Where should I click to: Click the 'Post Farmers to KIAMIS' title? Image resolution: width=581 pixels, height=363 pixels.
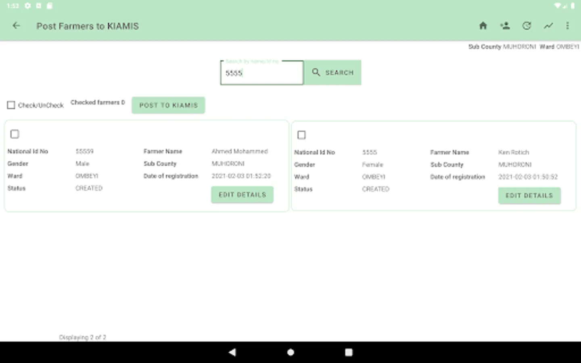(x=88, y=26)
